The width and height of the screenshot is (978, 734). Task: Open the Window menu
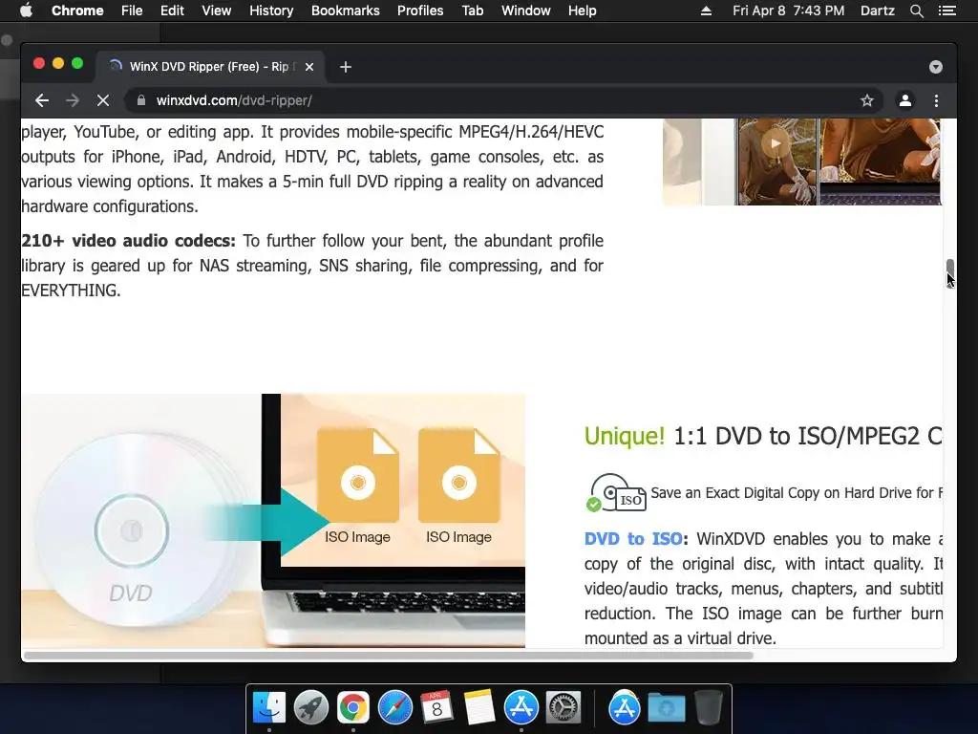(526, 11)
